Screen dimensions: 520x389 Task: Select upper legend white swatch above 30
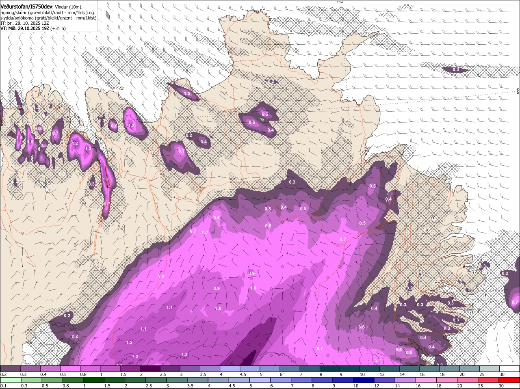pos(509,369)
